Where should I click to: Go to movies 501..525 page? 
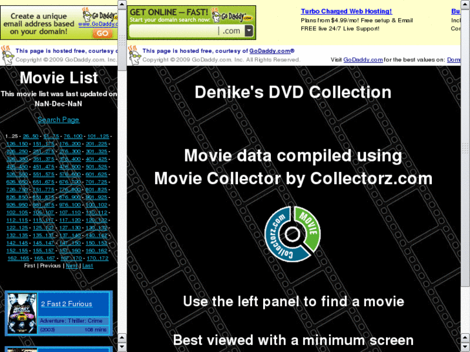[x=96, y=167]
